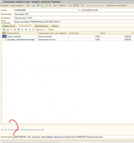
Task: Click the copy row icon
Action: [x=8, y=30]
